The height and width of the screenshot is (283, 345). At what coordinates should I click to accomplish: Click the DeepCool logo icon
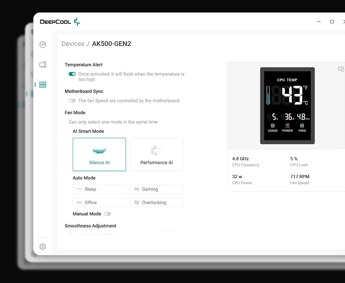click(x=77, y=22)
